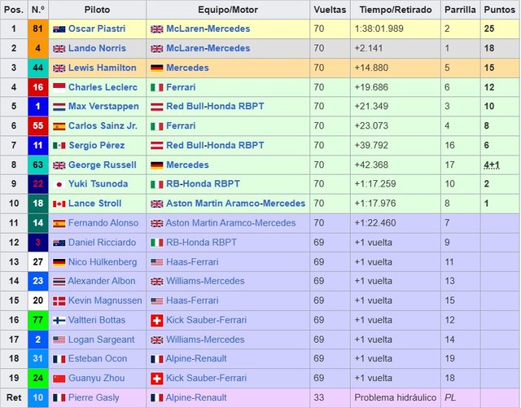The width and height of the screenshot is (521, 408).
Task: Click the Monaco flag beside Charles Leclerc
Action: pyautogui.click(x=59, y=87)
